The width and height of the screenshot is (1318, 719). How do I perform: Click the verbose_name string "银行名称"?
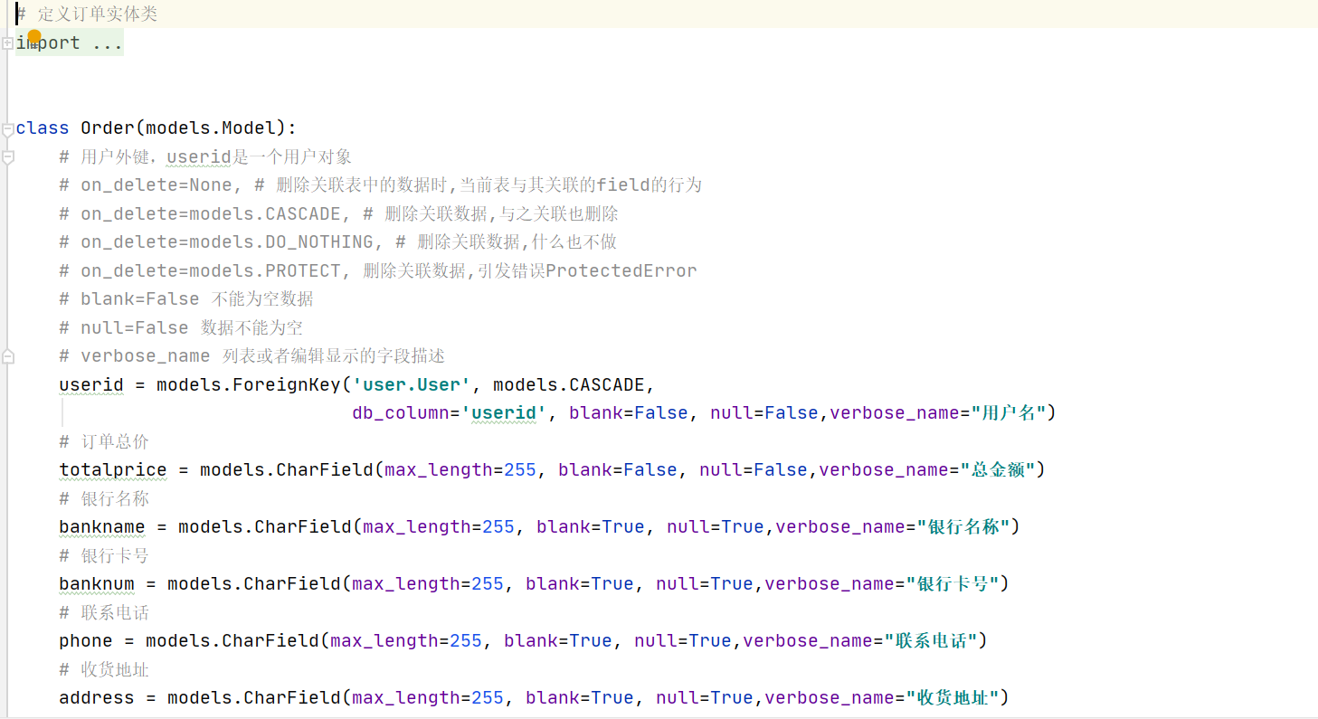tap(963, 527)
